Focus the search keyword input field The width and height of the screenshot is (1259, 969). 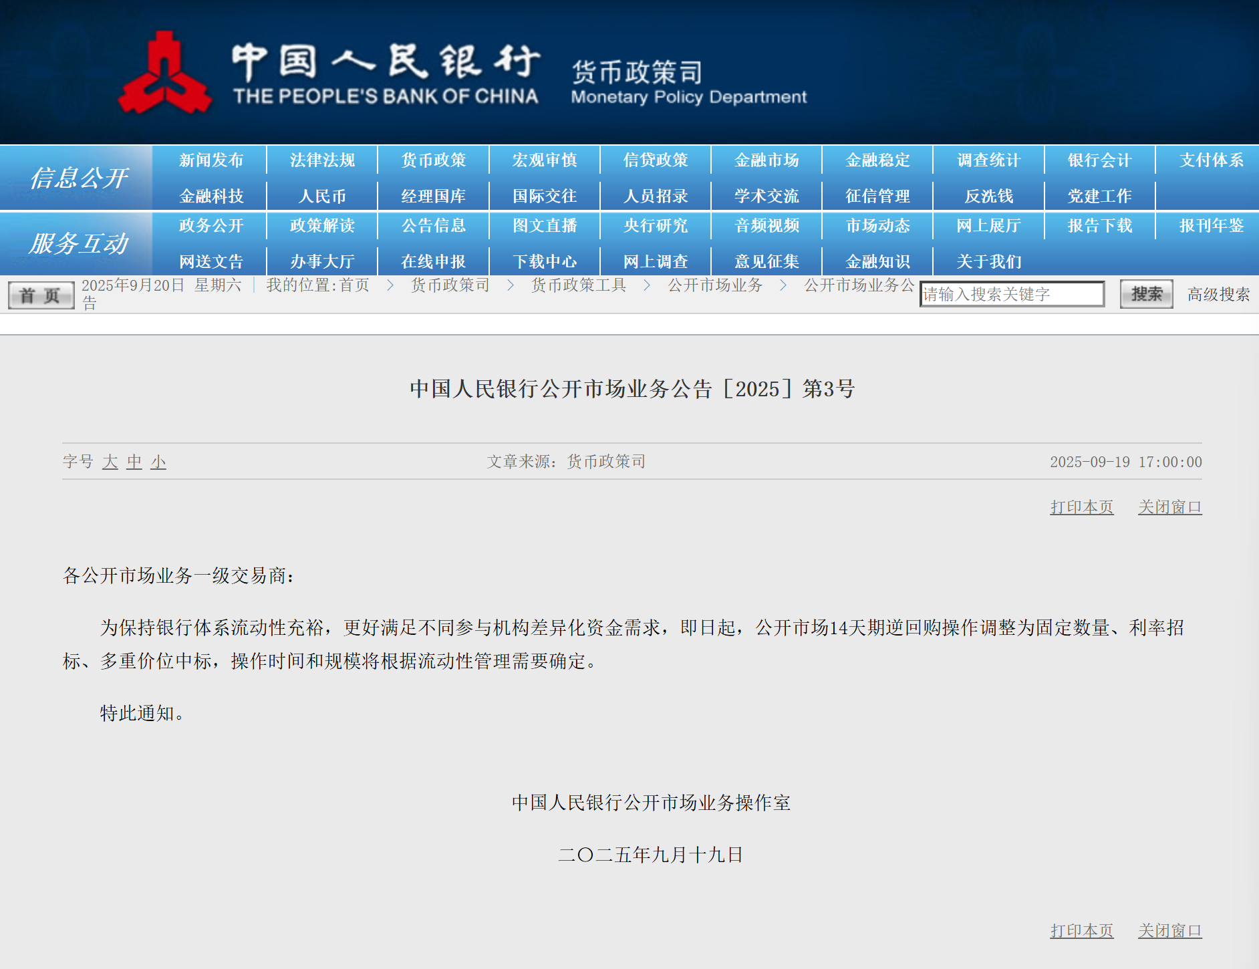click(x=1011, y=295)
